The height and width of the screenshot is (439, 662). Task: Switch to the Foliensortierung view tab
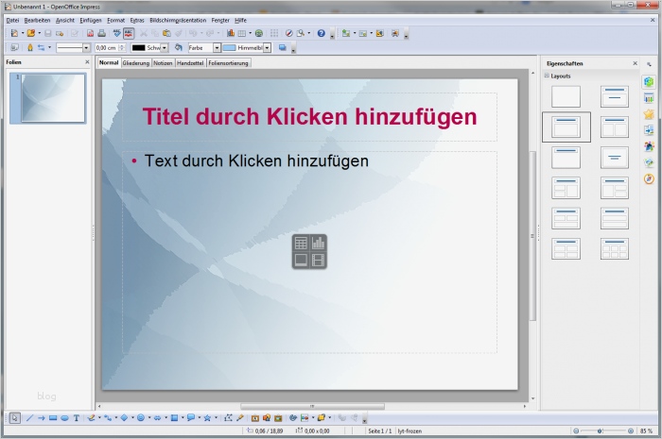pyautogui.click(x=229, y=63)
